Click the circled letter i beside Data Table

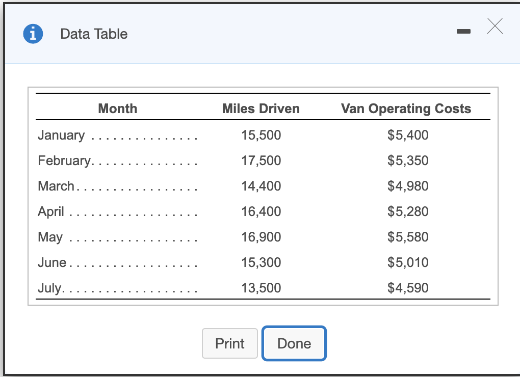(x=32, y=34)
